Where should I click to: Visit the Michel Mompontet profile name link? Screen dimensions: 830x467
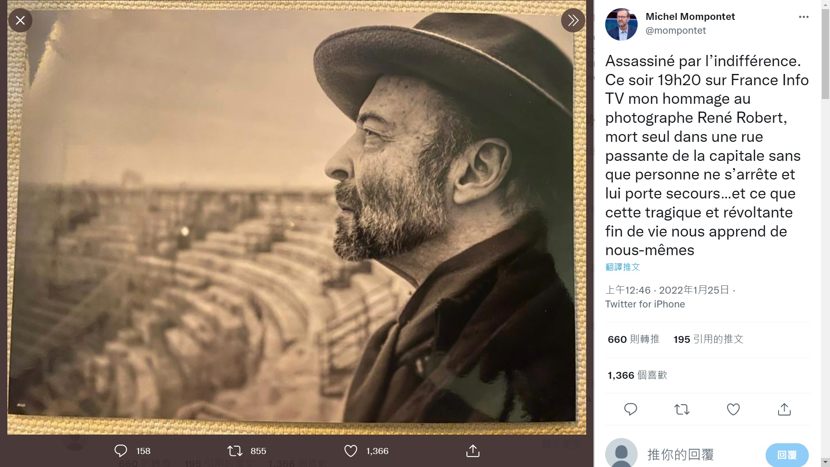[x=690, y=16]
